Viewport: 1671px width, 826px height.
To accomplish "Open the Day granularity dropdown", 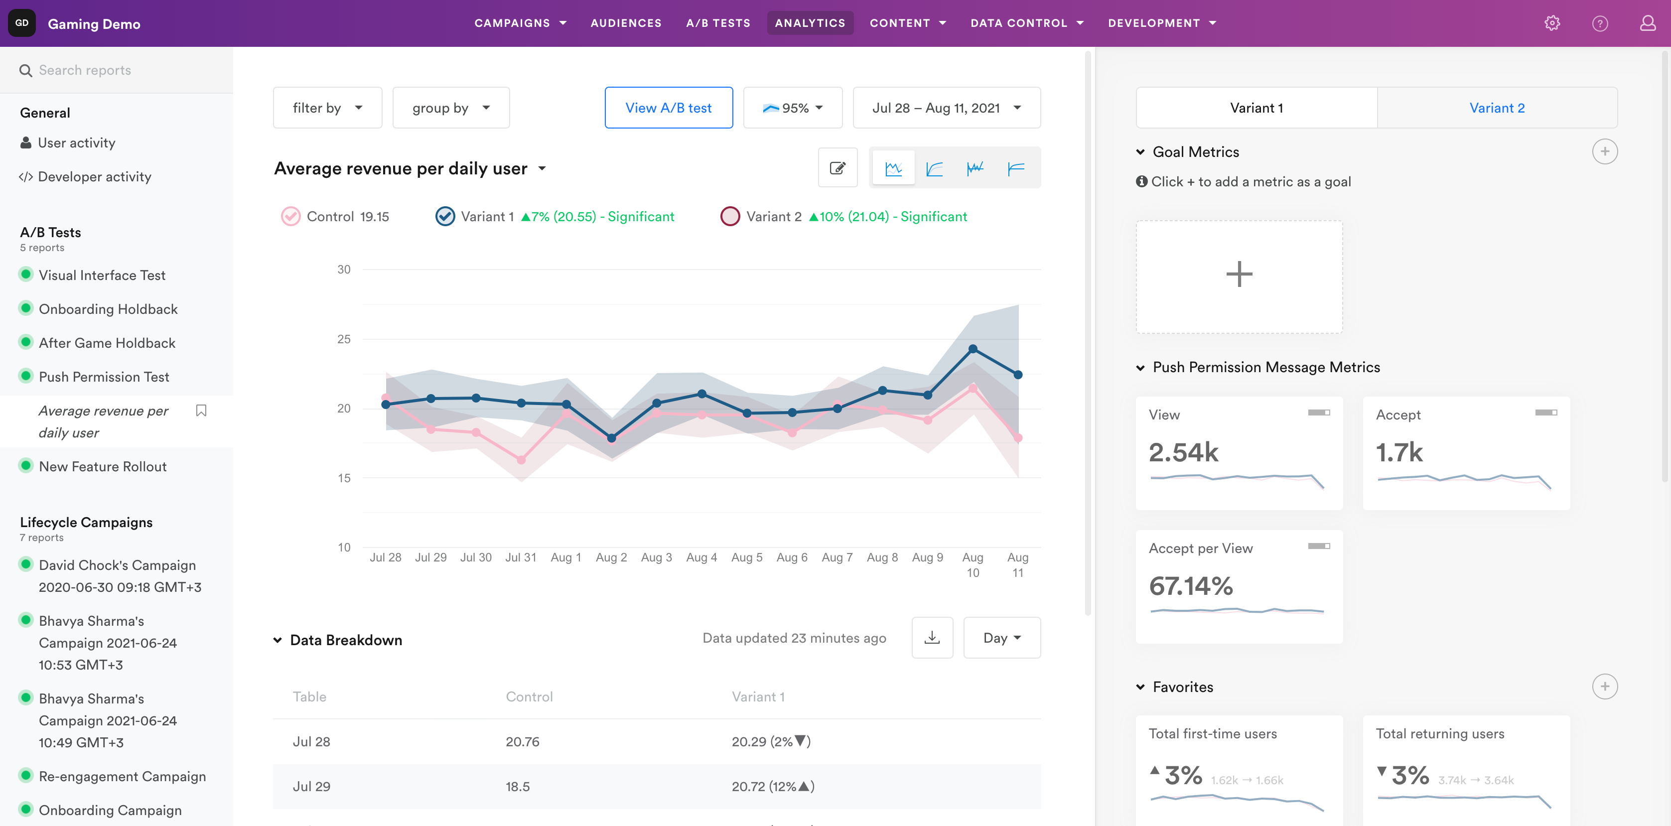I will point(1001,637).
